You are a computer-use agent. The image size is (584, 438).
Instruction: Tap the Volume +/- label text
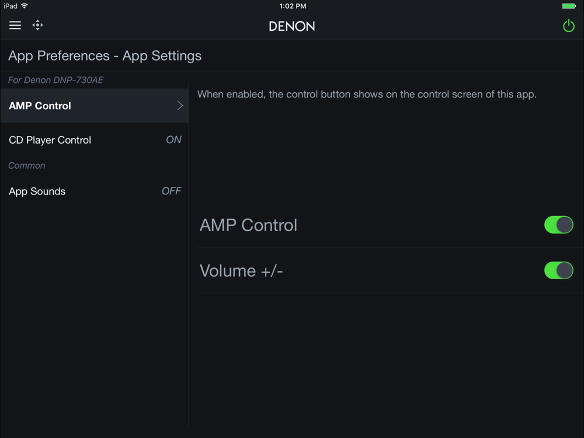(241, 271)
